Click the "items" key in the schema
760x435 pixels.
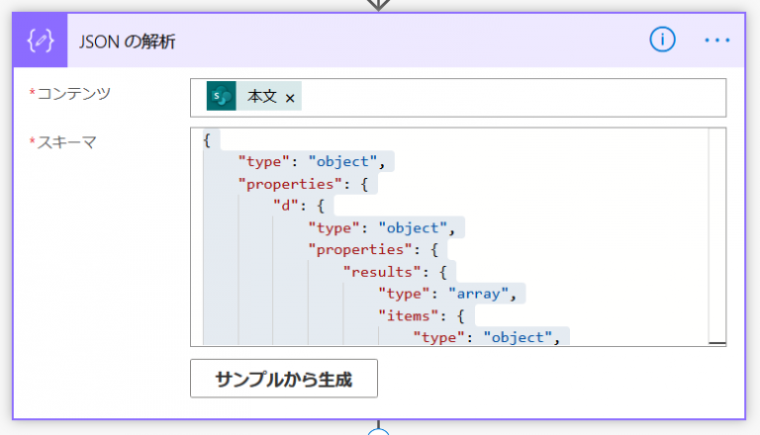coord(406,314)
